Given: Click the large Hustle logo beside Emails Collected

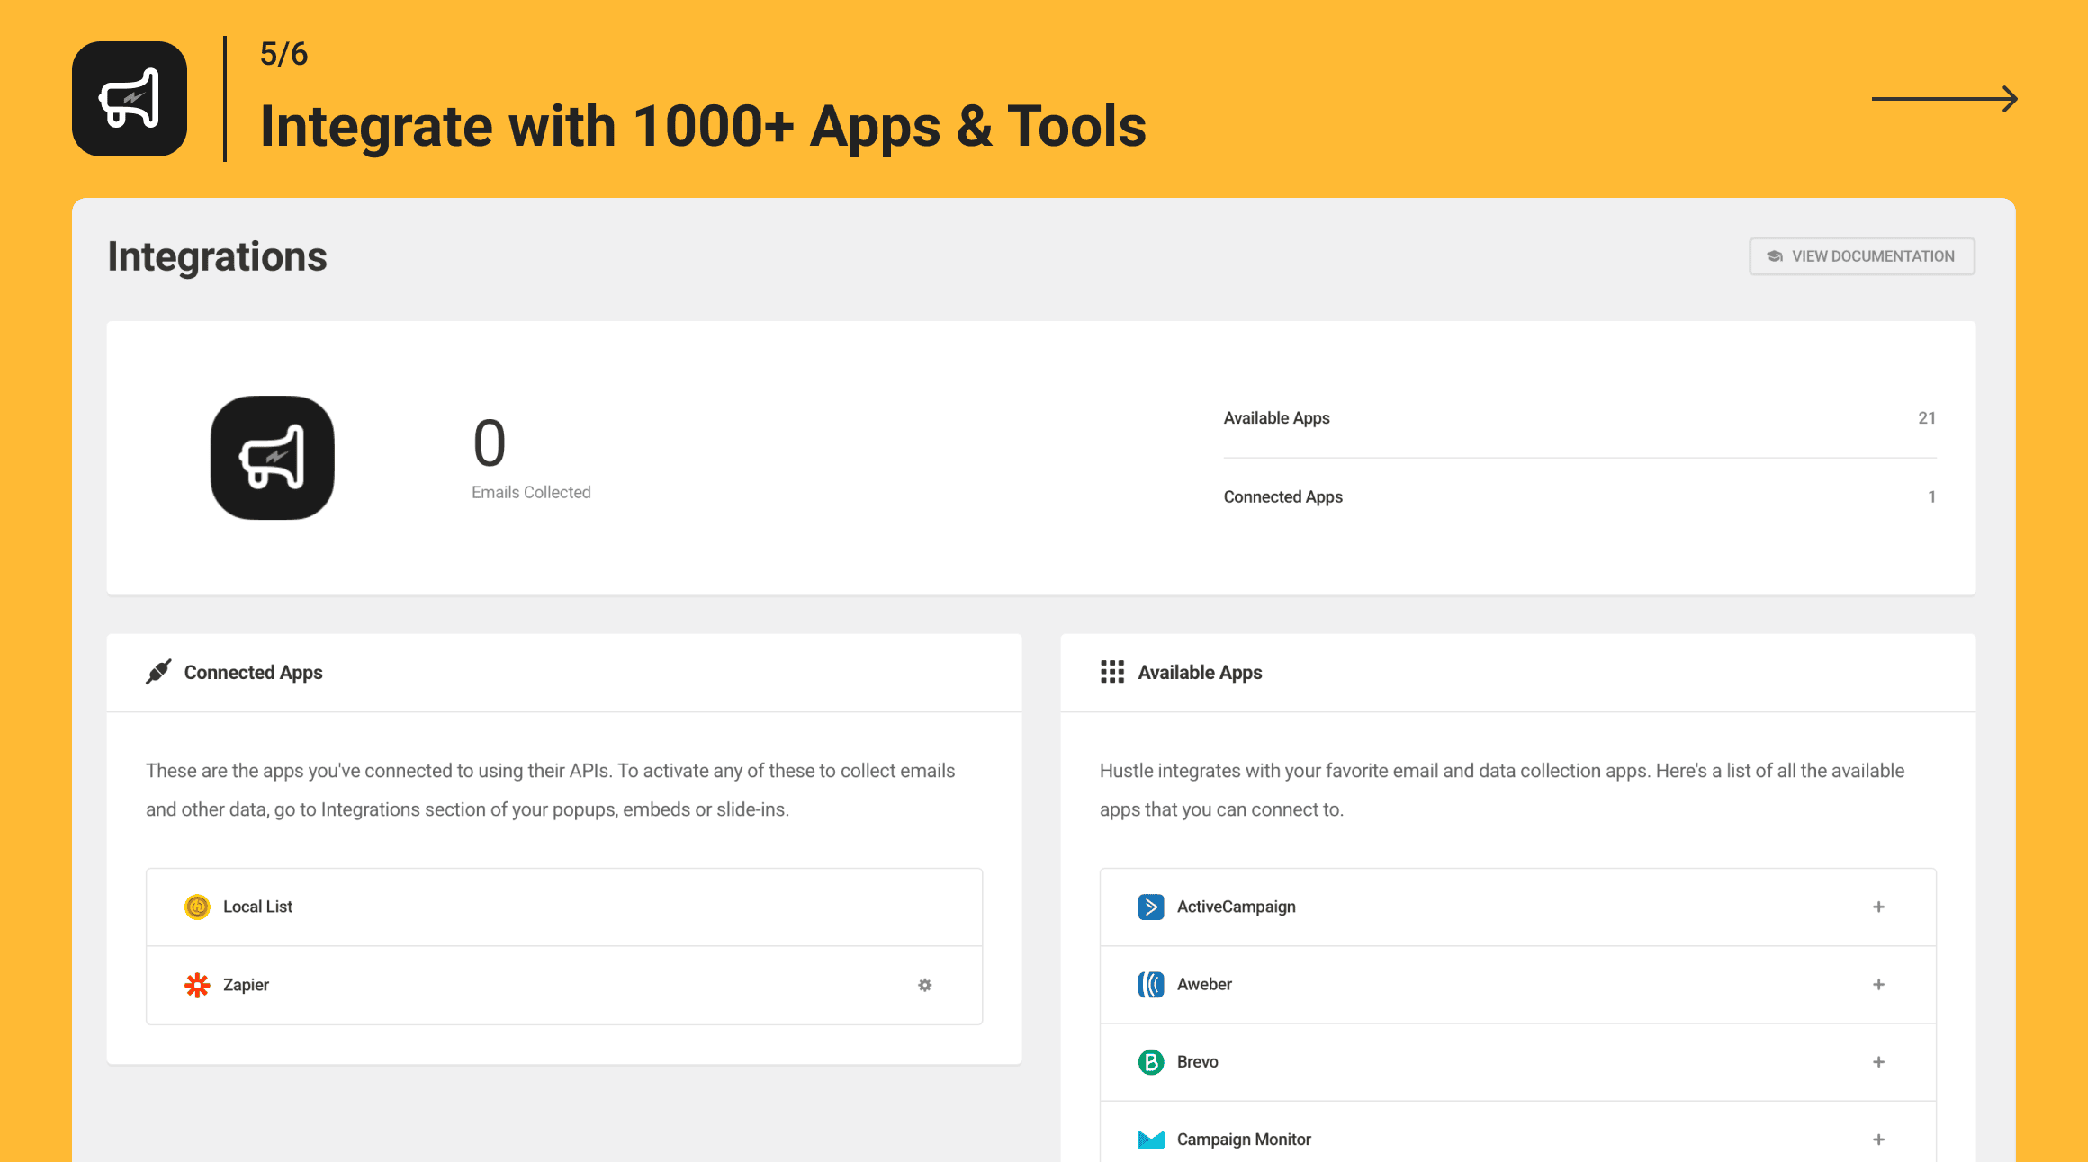Looking at the screenshot, I should coord(273,458).
